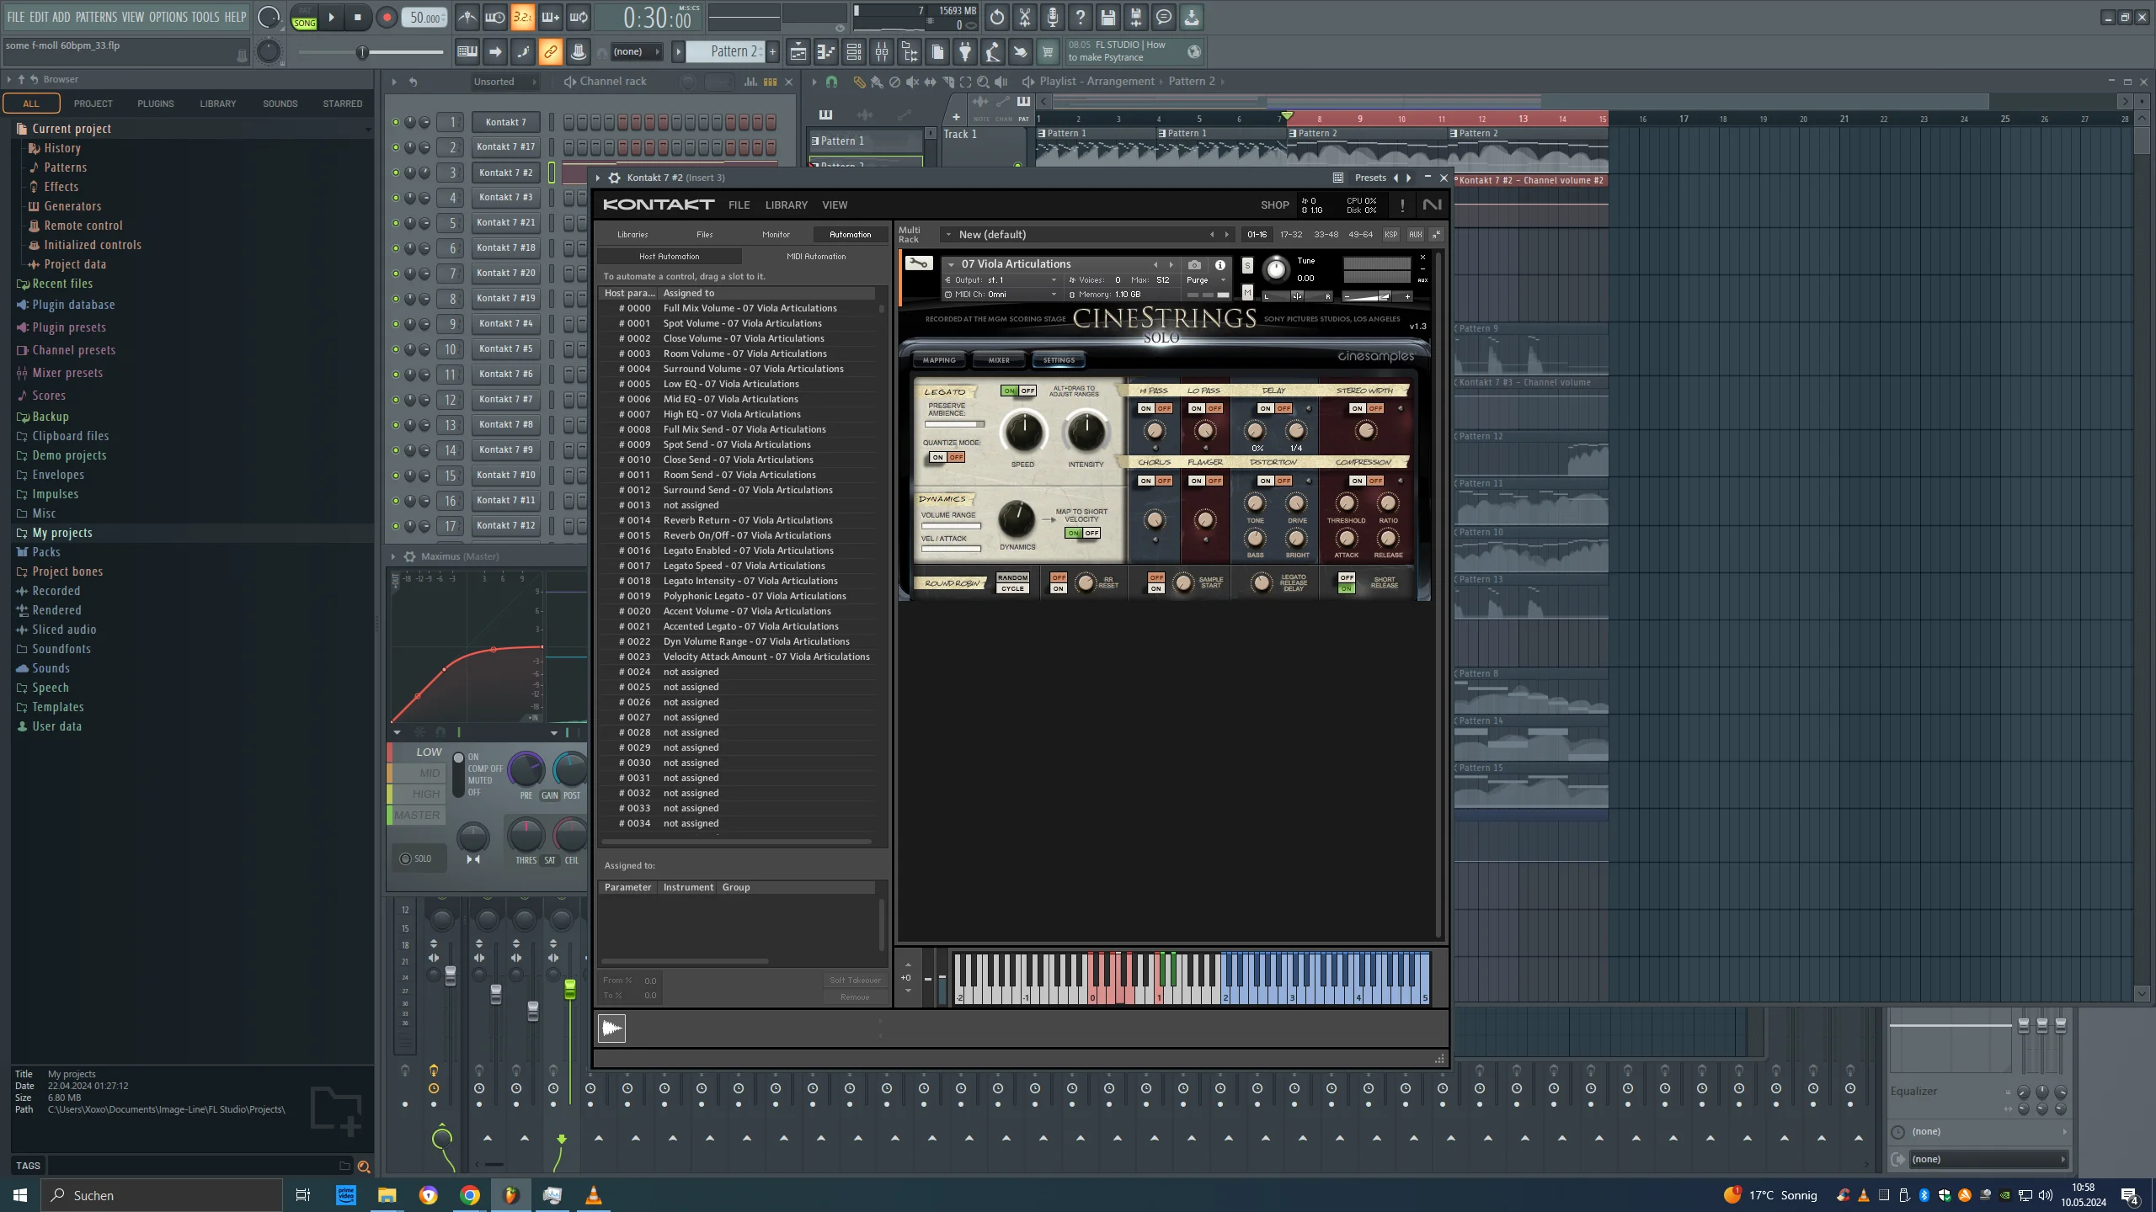
Task: Turn Chorus ON in CineStrings
Action: [1145, 481]
